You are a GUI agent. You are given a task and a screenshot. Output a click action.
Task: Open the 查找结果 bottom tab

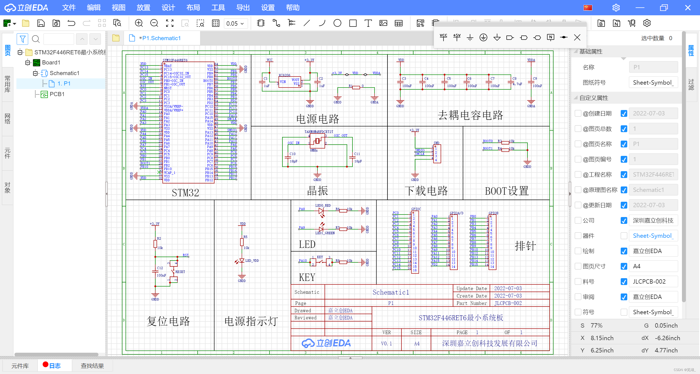point(92,366)
